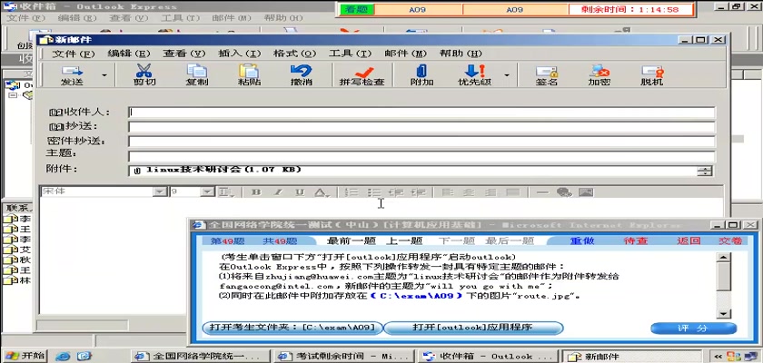Click the Copy (复制) toolbar icon

pyautogui.click(x=197, y=75)
